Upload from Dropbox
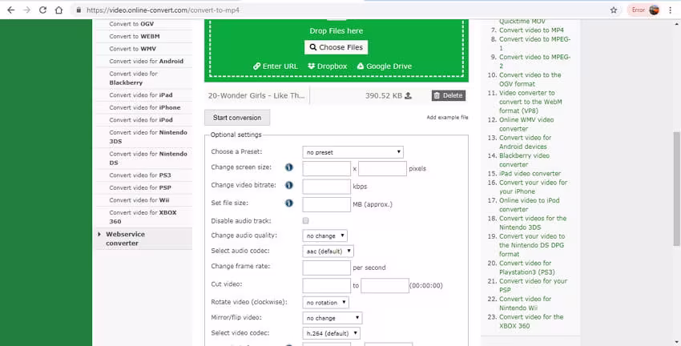This screenshot has height=346, width=681. pyautogui.click(x=328, y=66)
